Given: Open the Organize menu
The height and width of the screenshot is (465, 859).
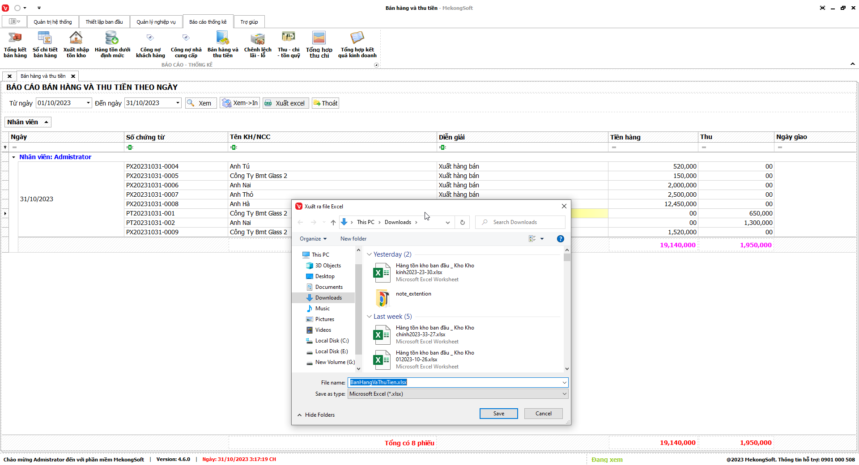Looking at the screenshot, I should (x=313, y=239).
